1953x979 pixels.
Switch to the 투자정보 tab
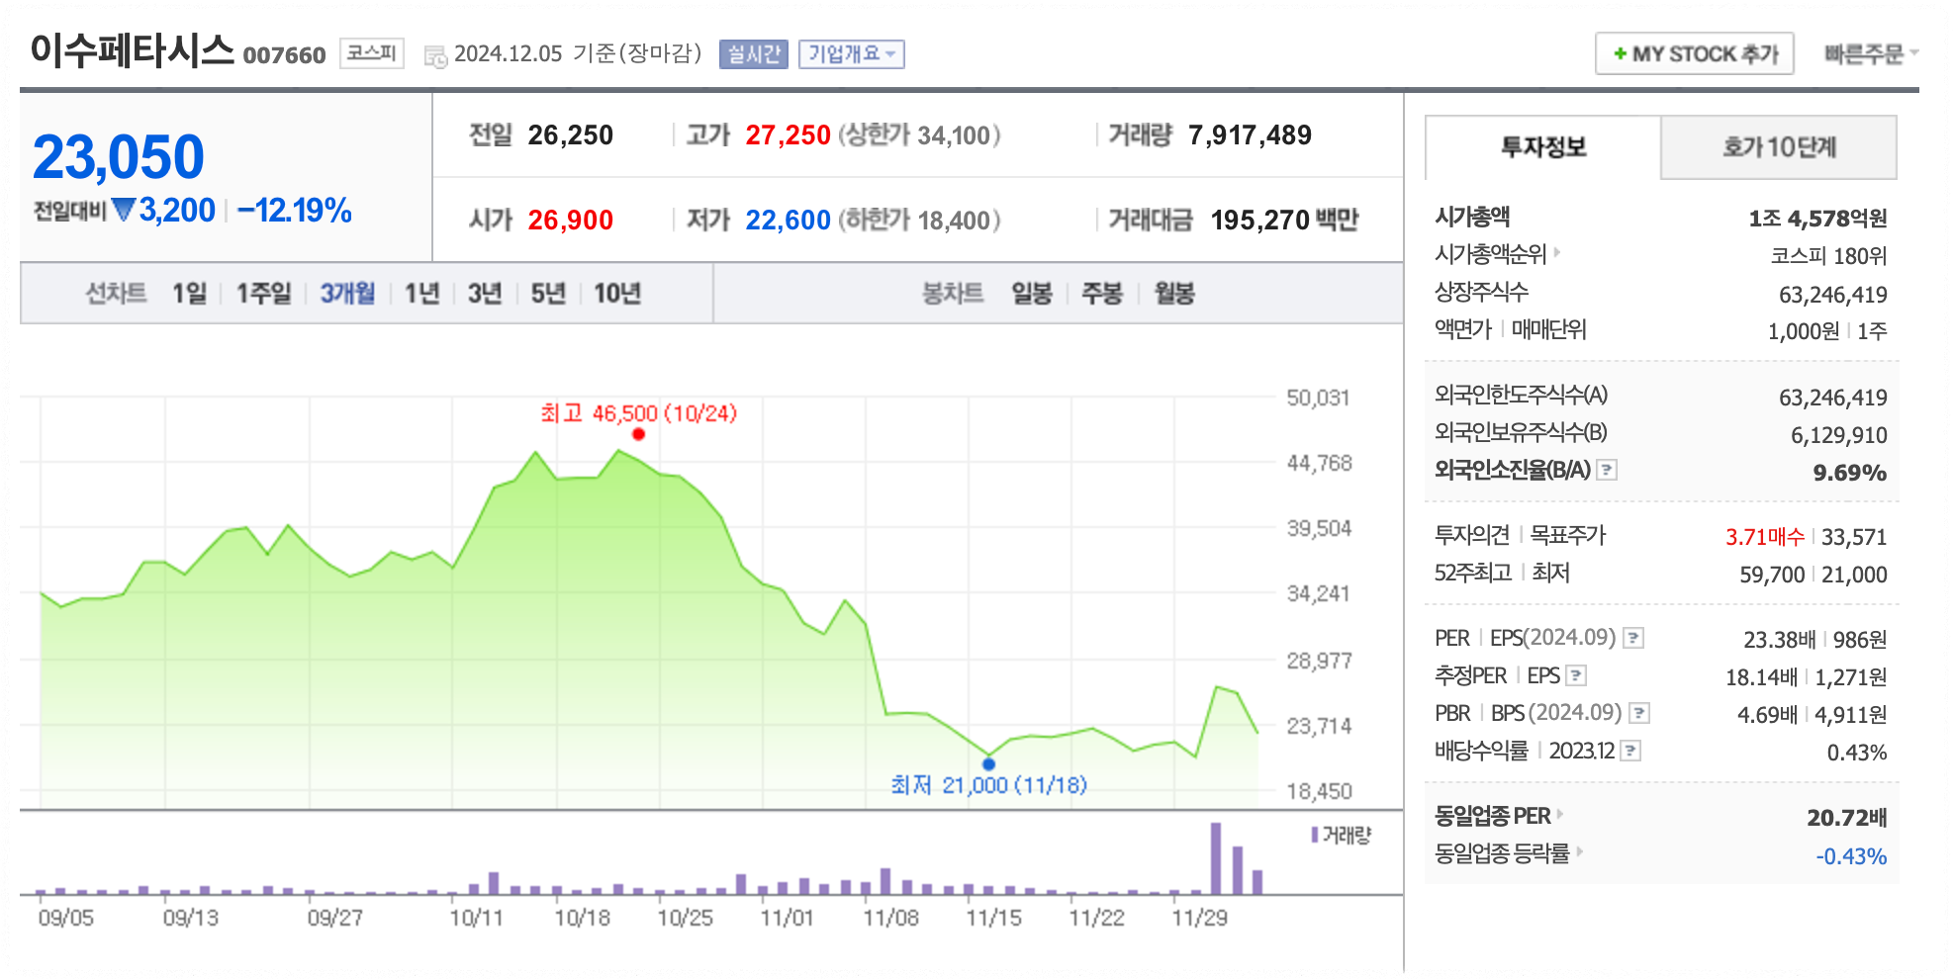[x=1543, y=147]
